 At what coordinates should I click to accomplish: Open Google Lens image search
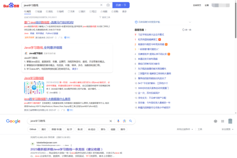click(x=124, y=121)
